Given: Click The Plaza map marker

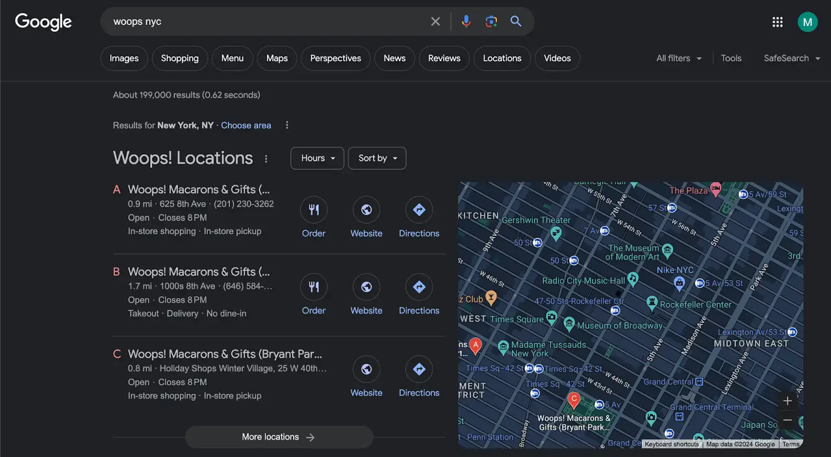Looking at the screenshot, I should [x=716, y=189].
